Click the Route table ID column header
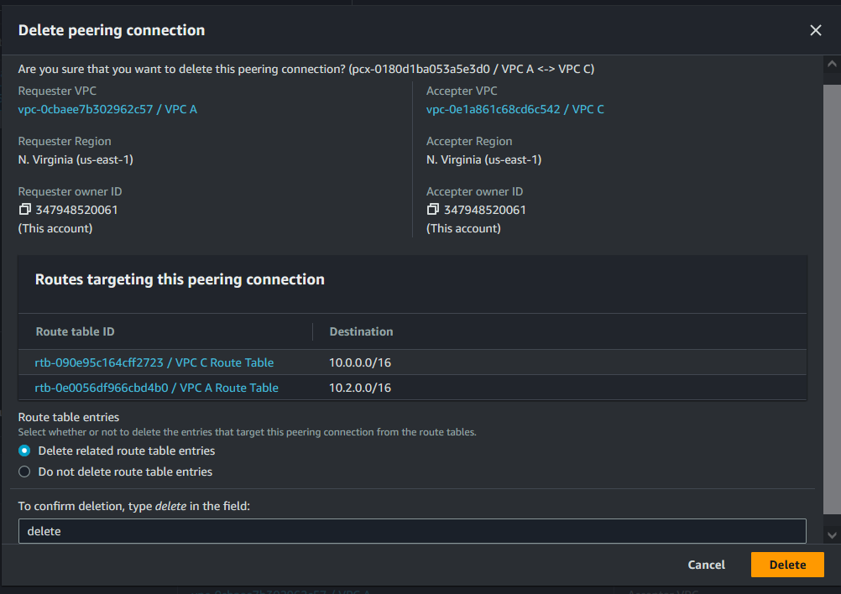The width and height of the screenshot is (841, 594). pos(76,331)
